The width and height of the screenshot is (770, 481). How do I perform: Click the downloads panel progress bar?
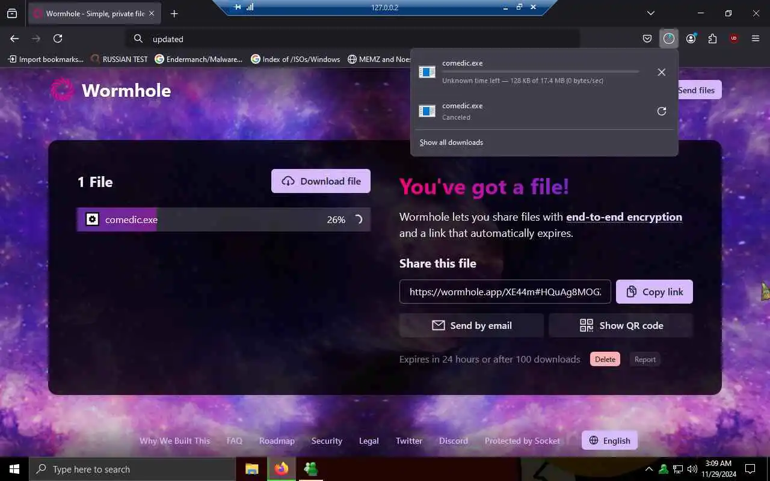click(x=540, y=72)
